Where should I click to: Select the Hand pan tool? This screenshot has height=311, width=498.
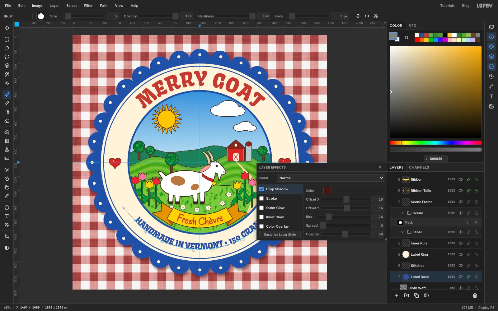7,187
